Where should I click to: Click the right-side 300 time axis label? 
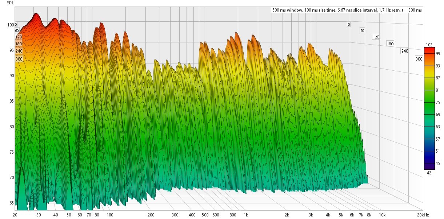419,59
